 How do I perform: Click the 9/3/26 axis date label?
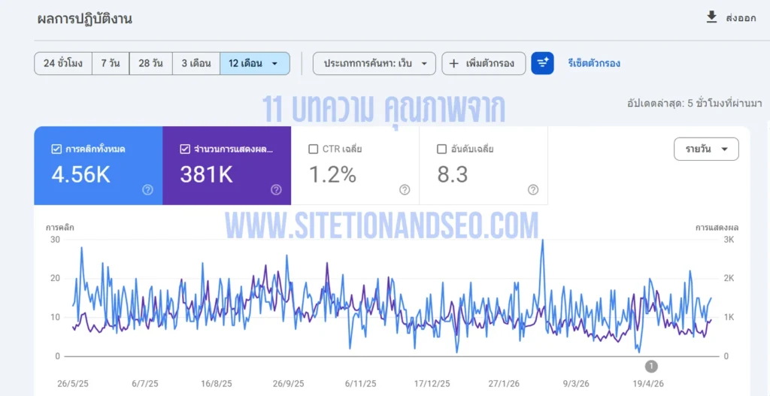(576, 384)
